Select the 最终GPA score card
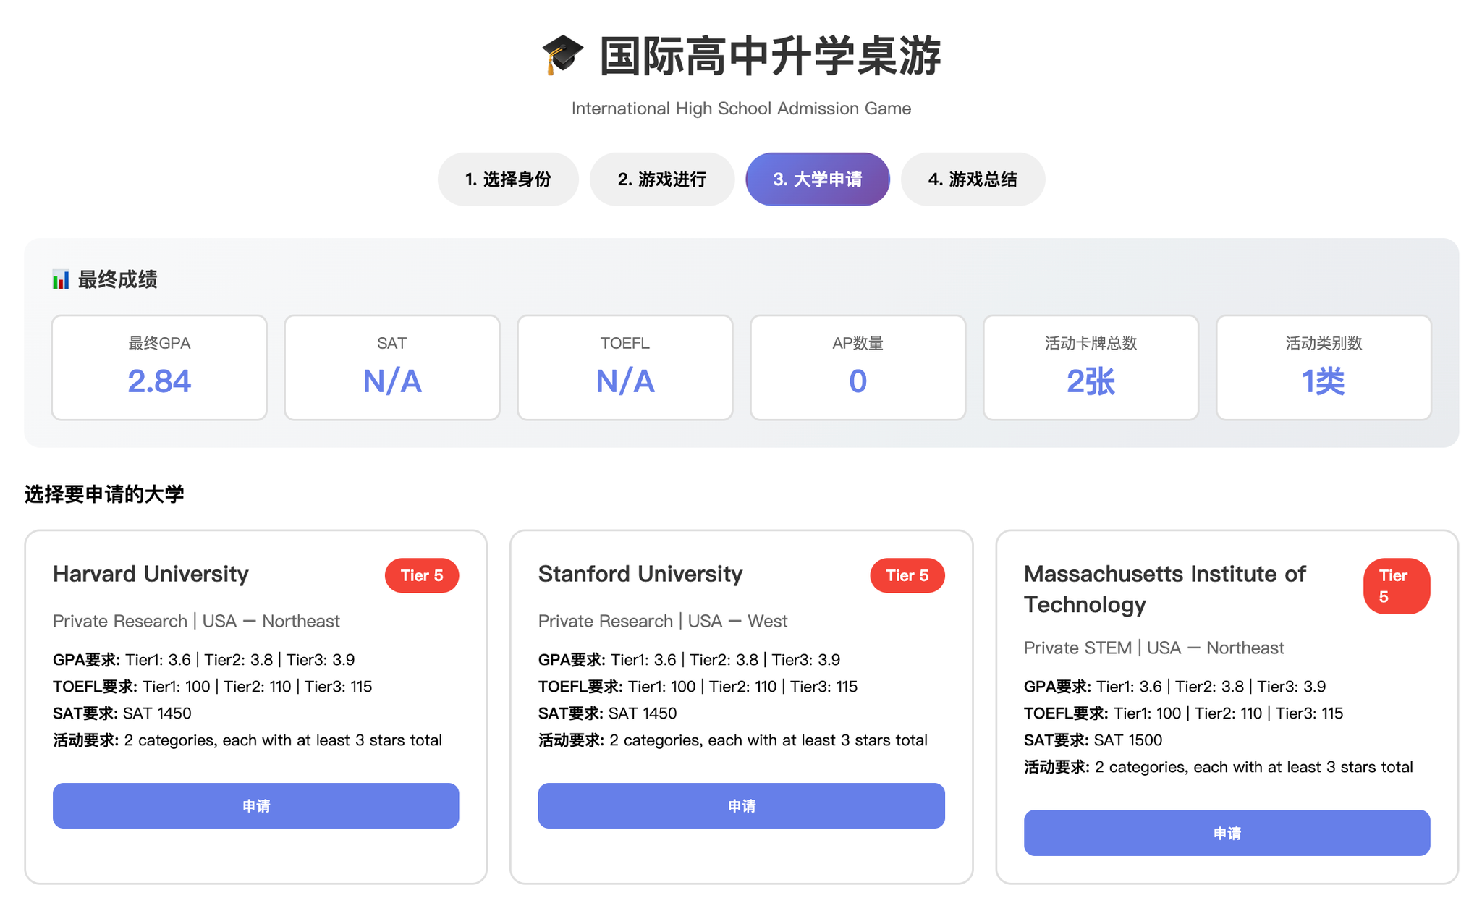This screenshot has height=898, width=1482. tap(158, 367)
